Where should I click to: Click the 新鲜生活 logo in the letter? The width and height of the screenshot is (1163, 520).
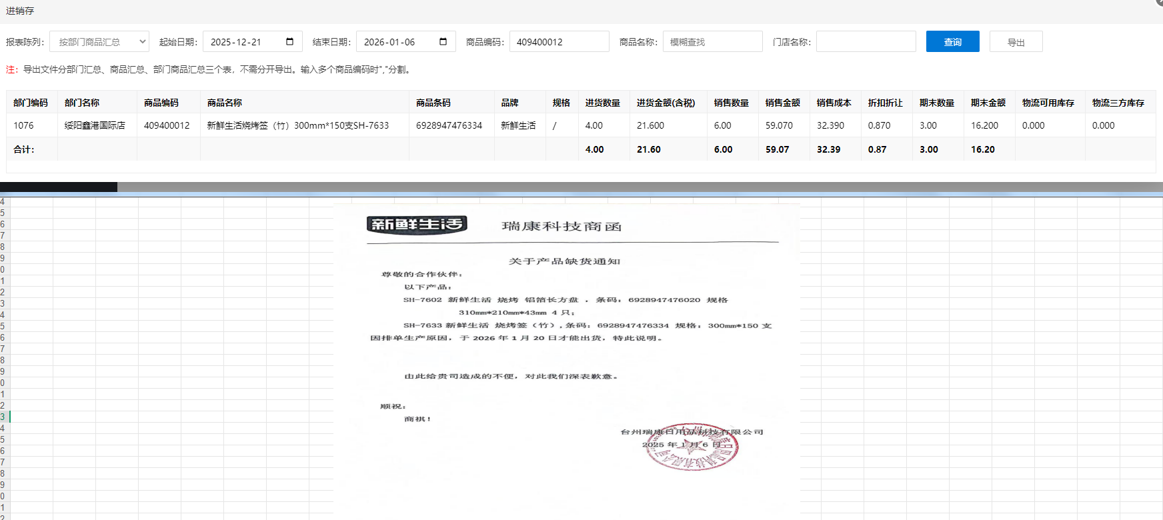[417, 225]
